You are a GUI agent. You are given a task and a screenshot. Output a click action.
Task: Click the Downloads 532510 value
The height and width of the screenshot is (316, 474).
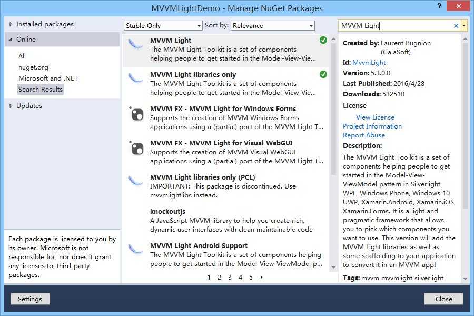click(393, 94)
